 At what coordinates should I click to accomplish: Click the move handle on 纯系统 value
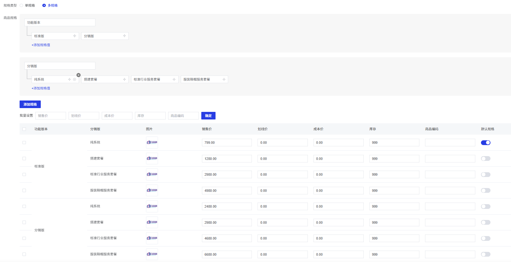point(70,79)
